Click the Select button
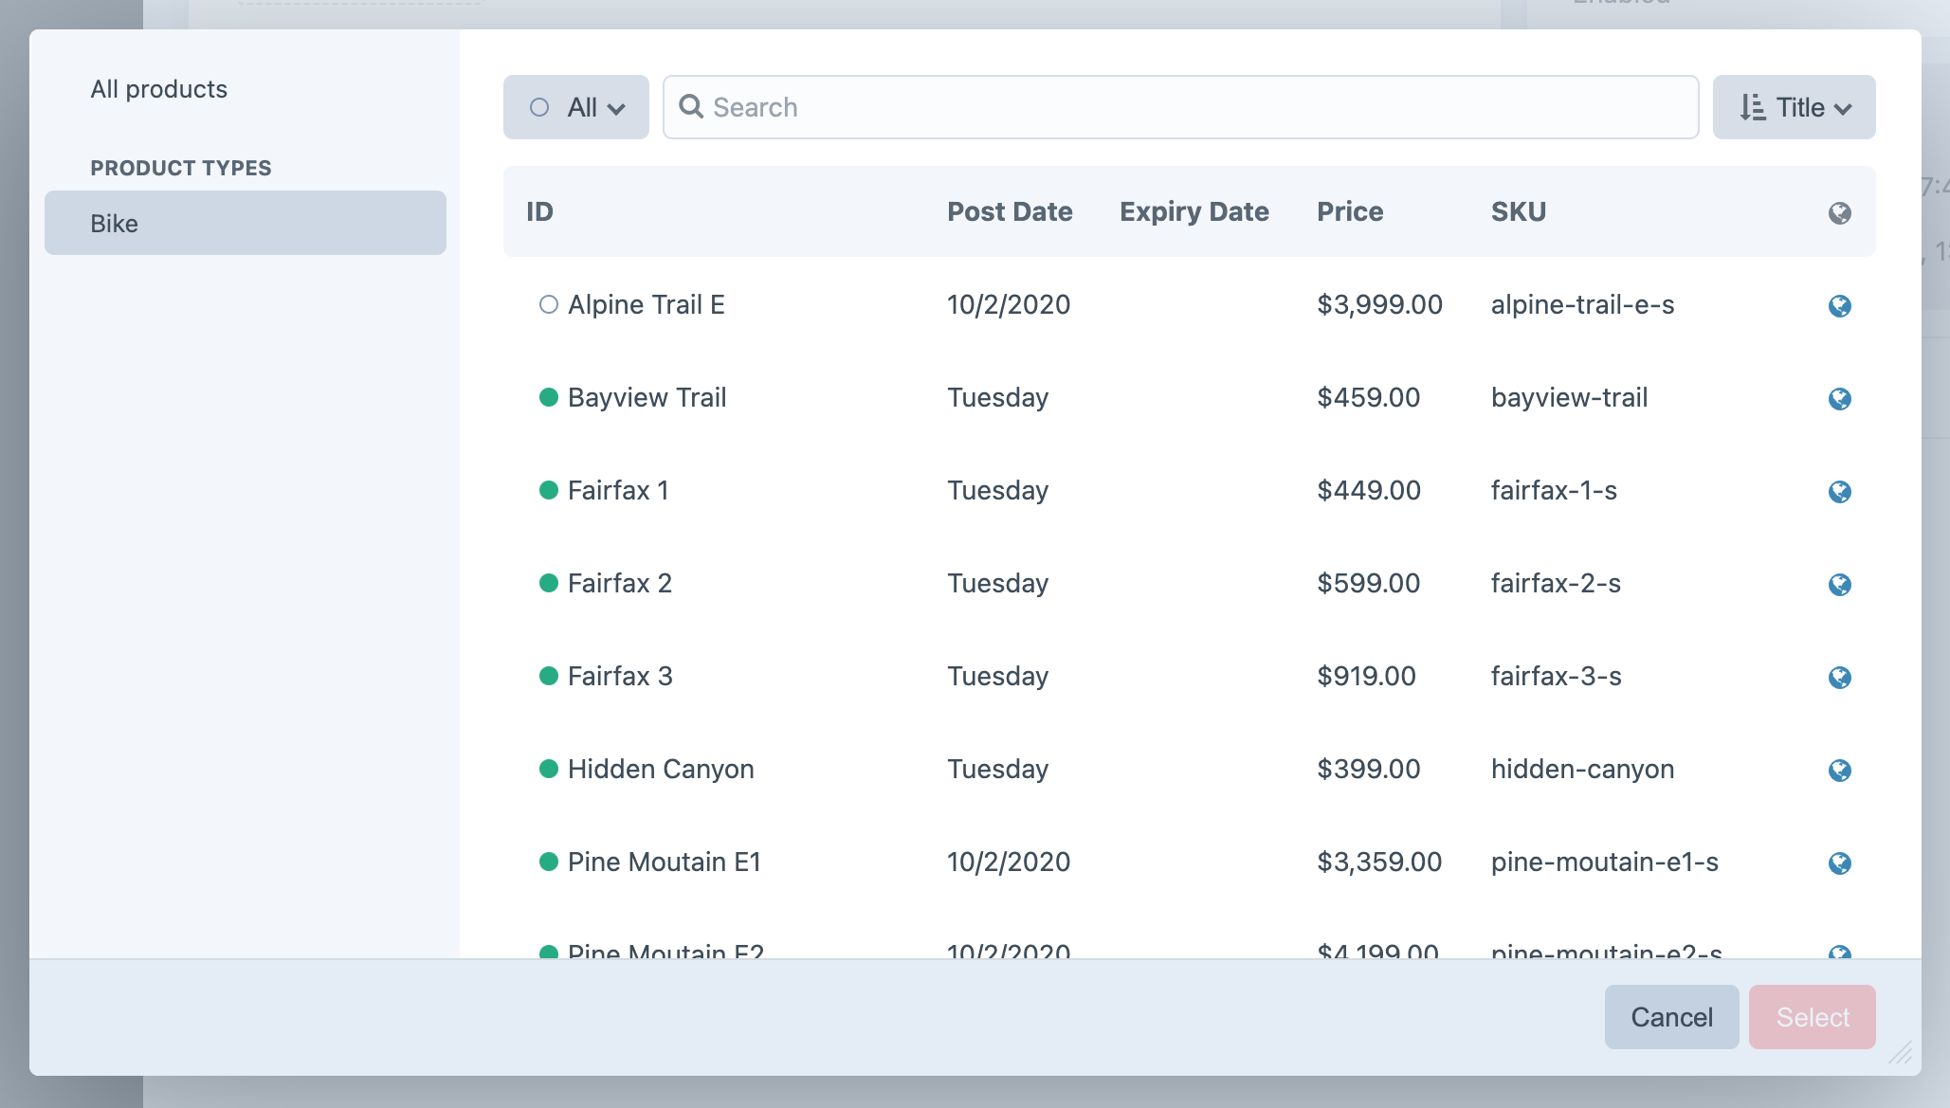Viewport: 1950px width, 1108px height. pos(1812,1017)
